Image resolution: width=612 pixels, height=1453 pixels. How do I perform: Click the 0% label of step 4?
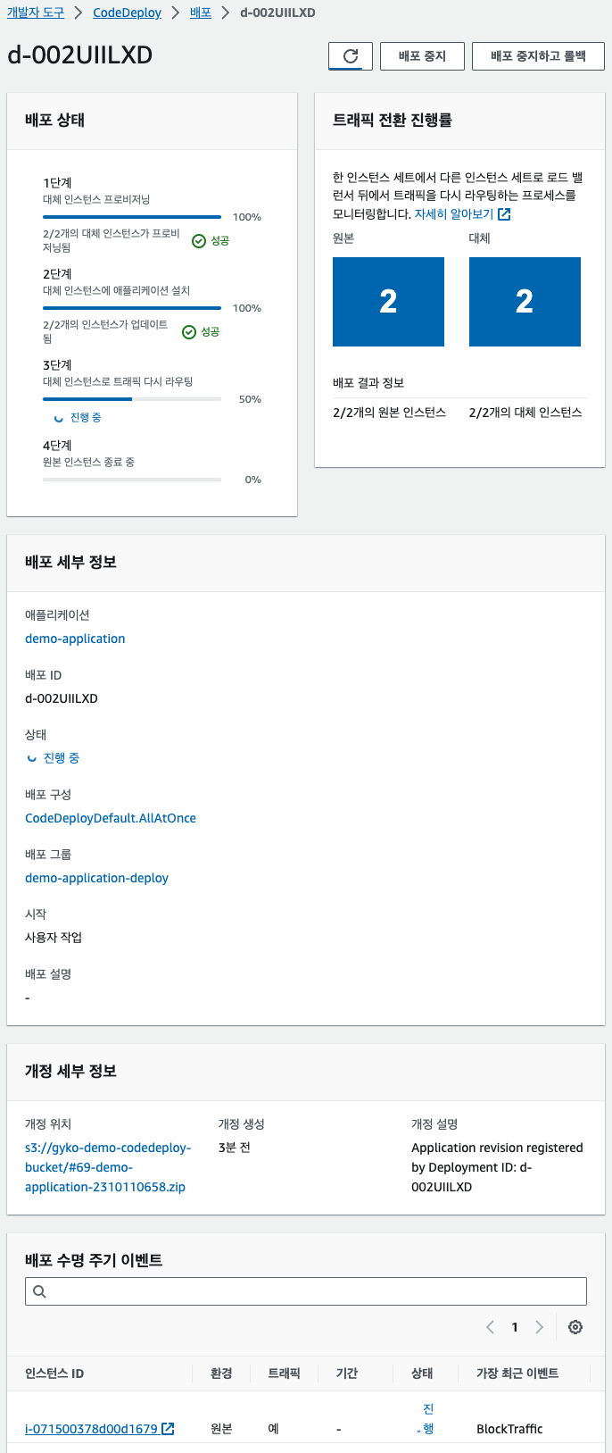click(x=253, y=480)
